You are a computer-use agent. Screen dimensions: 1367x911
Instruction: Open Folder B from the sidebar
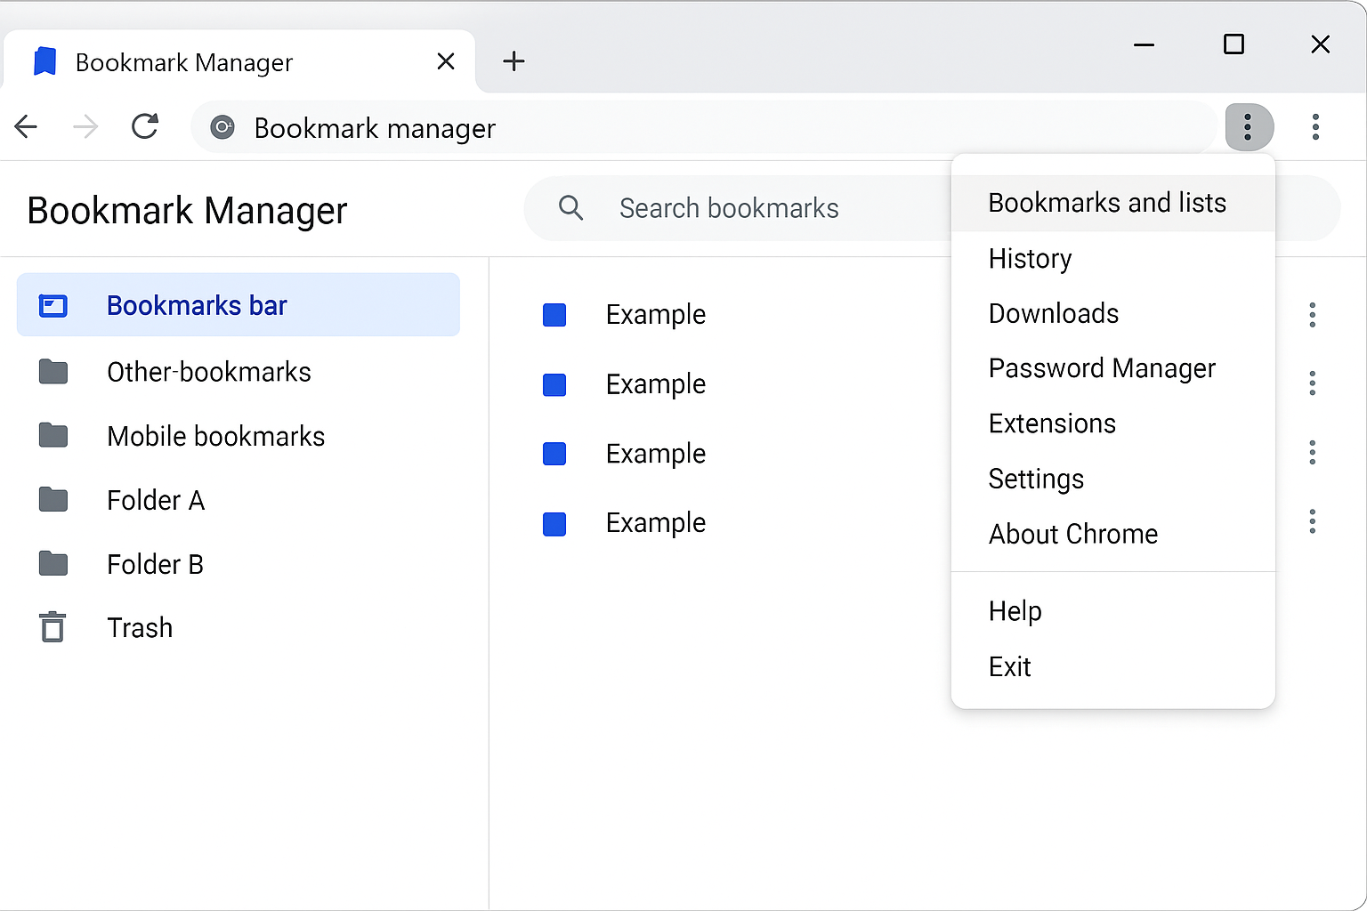click(x=155, y=563)
